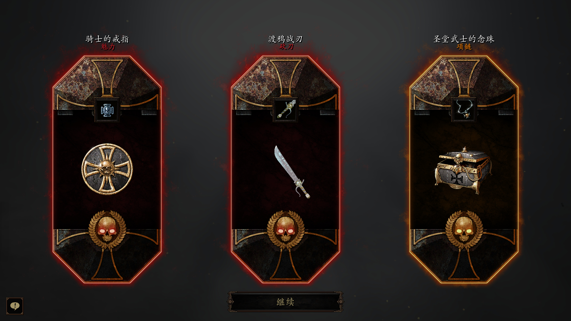Select the orange-glowing necklace loot card
This screenshot has width=571, height=321.
tap(464, 169)
